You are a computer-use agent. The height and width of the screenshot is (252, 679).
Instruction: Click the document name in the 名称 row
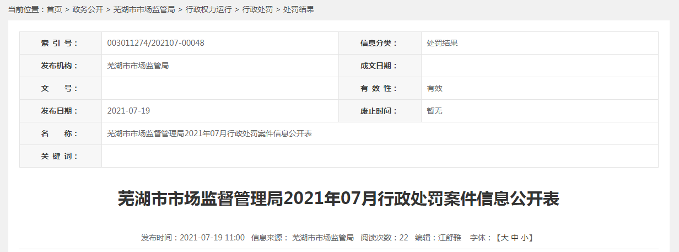[x=209, y=133]
